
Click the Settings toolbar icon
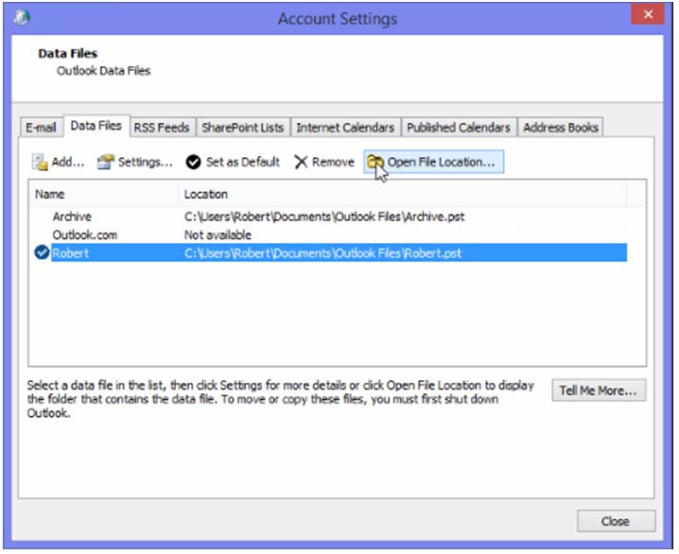pos(106,162)
